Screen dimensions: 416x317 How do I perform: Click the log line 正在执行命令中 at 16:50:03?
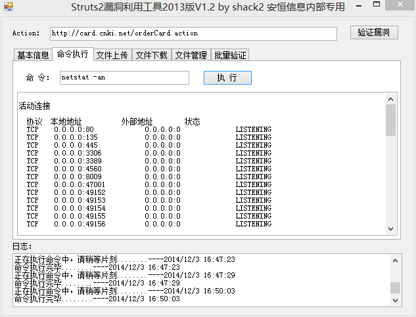[125, 291]
